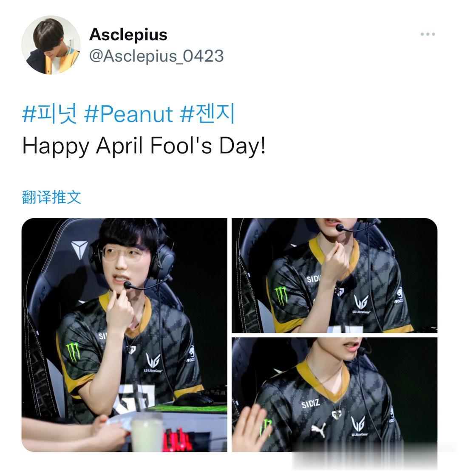Click the Monster Energy logo in left photo
Image resolution: width=459 pixels, height=471 pixels.
click(x=73, y=352)
